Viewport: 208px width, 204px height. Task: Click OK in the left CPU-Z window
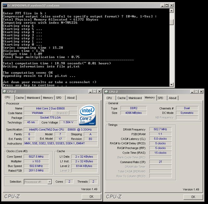click(91, 196)
